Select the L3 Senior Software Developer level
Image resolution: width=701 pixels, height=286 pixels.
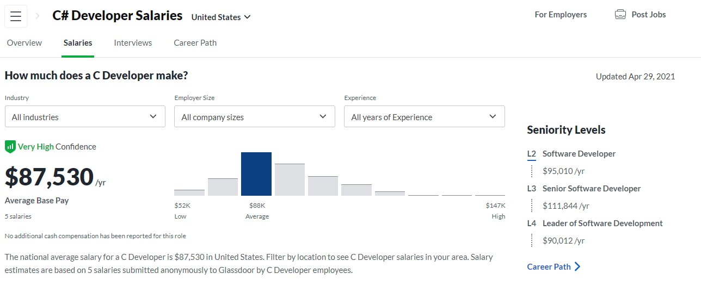591,189
